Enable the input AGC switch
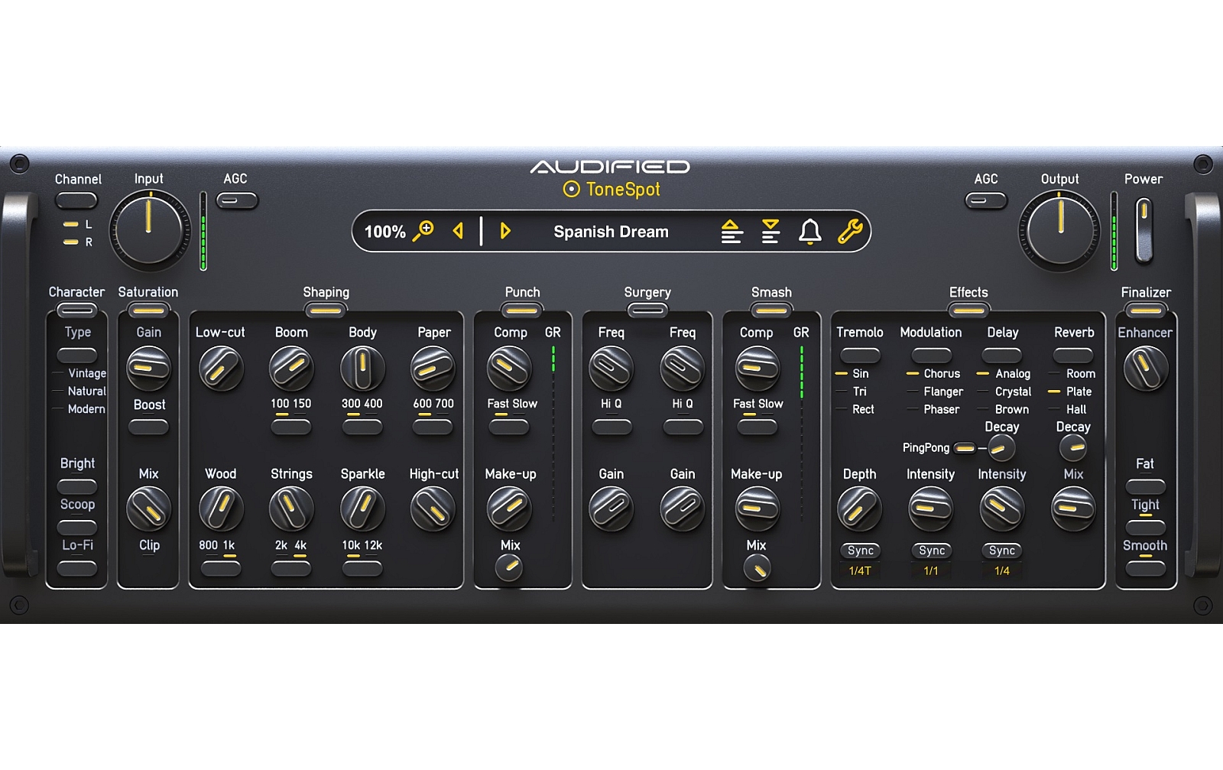 [237, 201]
